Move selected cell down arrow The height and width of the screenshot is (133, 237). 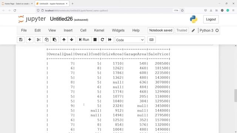(71, 40)
